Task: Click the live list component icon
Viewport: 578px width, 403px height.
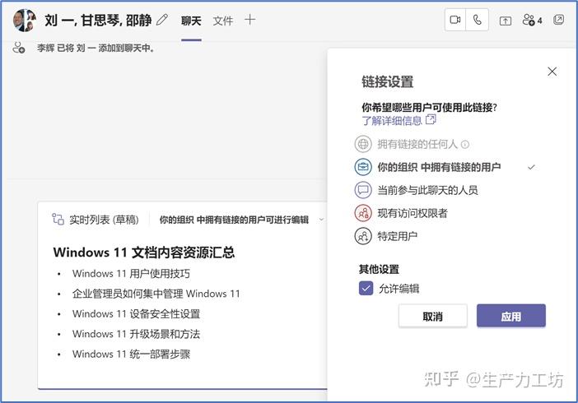Action: click(58, 219)
